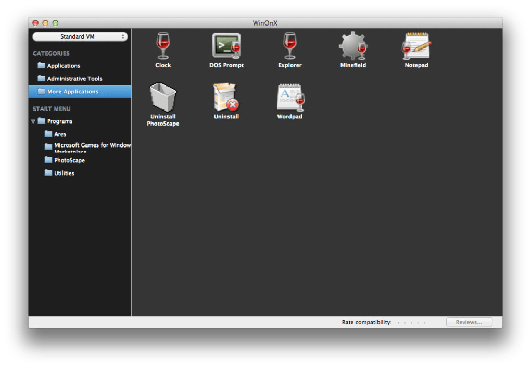Screen dimensions: 531x368
Task: Select the Uninstall box icon
Action: pos(226,97)
